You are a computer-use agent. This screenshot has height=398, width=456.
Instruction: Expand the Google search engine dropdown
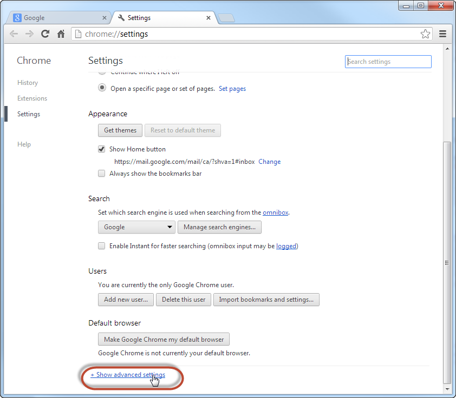point(136,227)
